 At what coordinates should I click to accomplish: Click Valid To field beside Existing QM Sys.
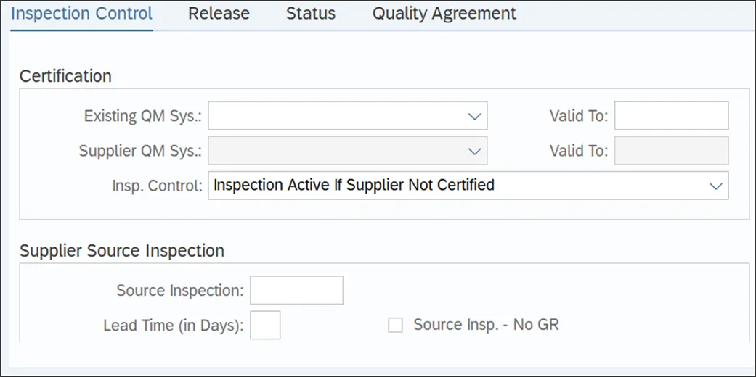[671, 115]
